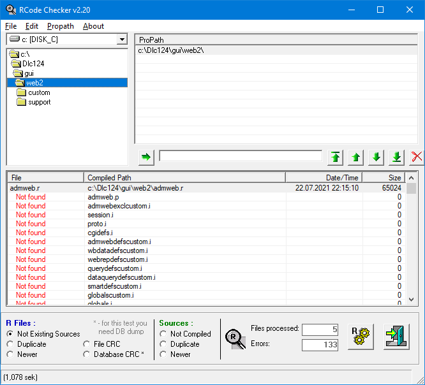
Task: Click results list scroll up arrow
Action: tap(411, 178)
